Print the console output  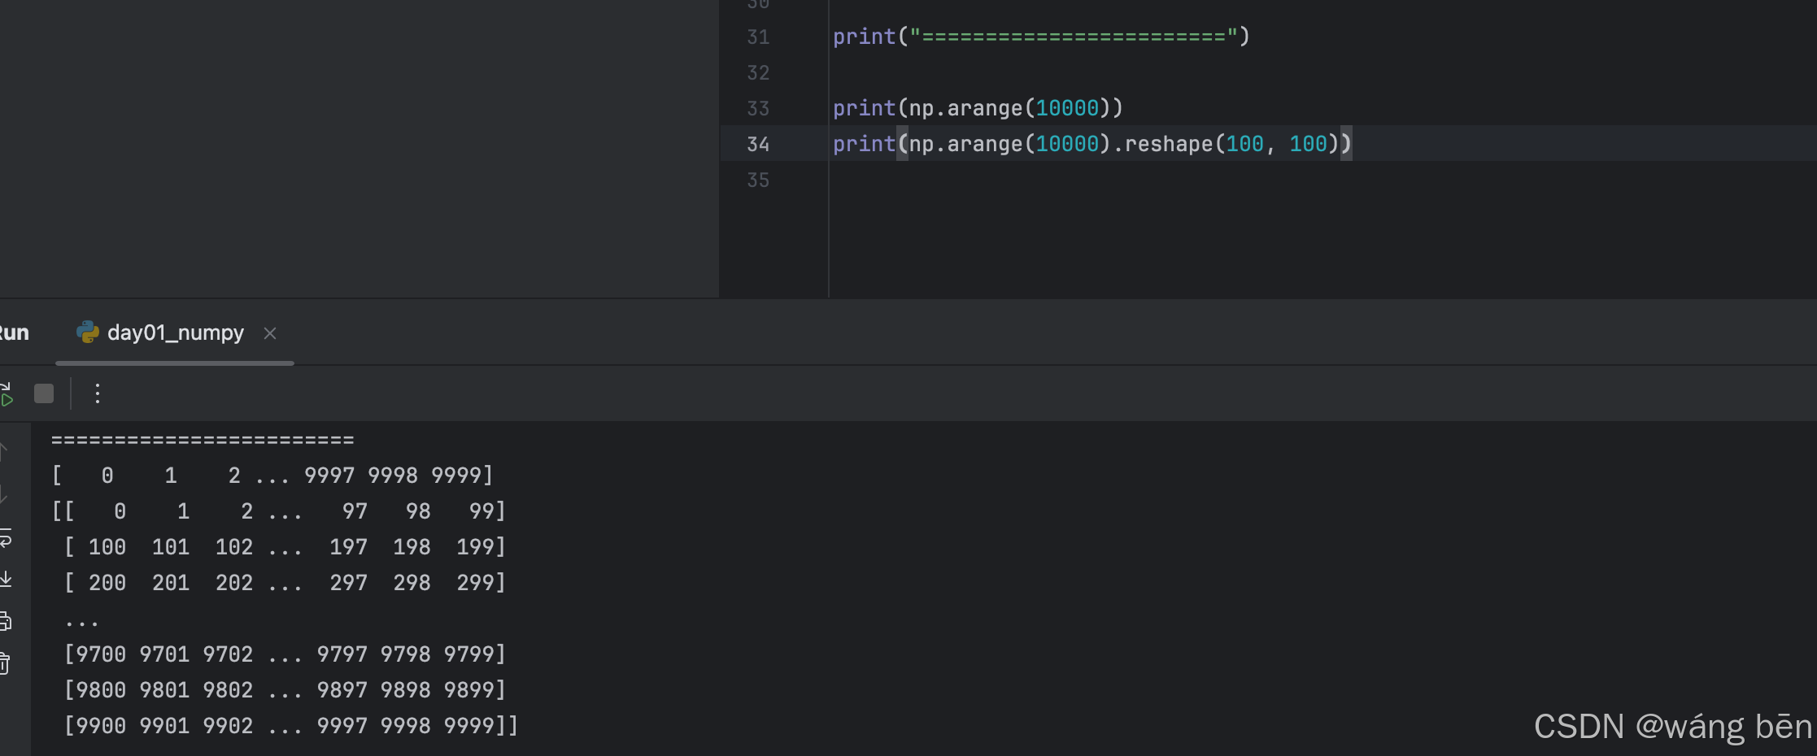5,622
